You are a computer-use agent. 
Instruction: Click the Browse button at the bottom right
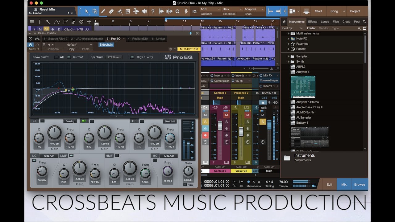pos(360,184)
